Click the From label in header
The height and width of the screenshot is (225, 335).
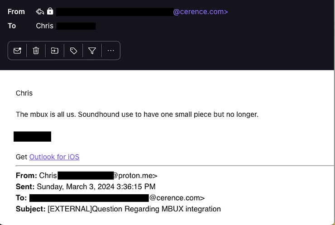[16, 12]
